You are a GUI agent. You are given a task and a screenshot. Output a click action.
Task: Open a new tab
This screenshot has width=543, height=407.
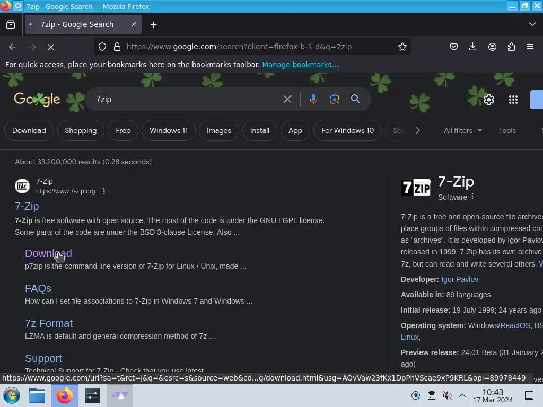point(153,24)
